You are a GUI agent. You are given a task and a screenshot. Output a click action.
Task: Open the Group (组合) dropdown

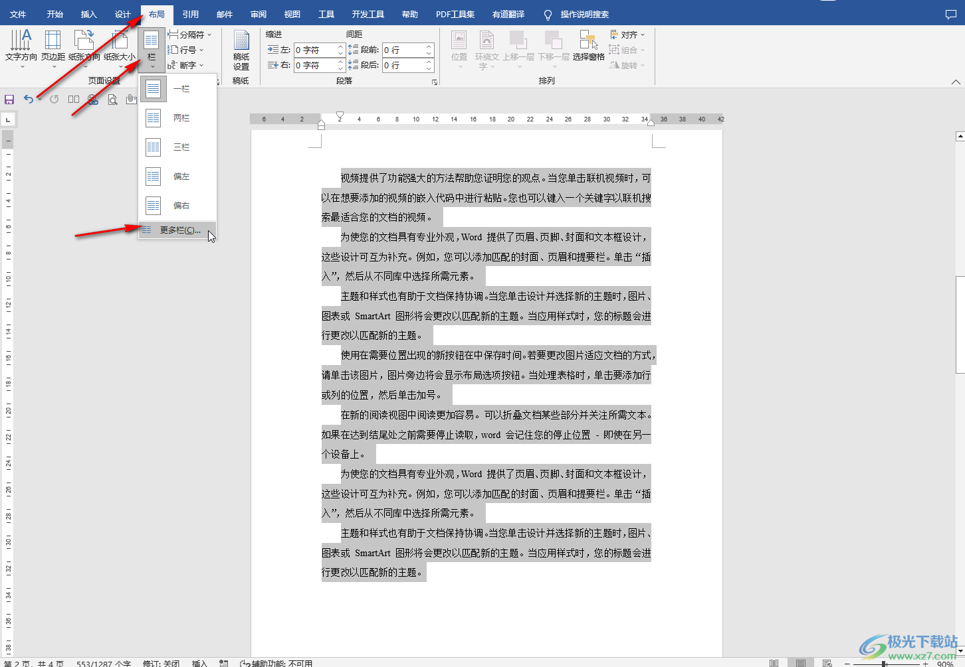coord(627,50)
